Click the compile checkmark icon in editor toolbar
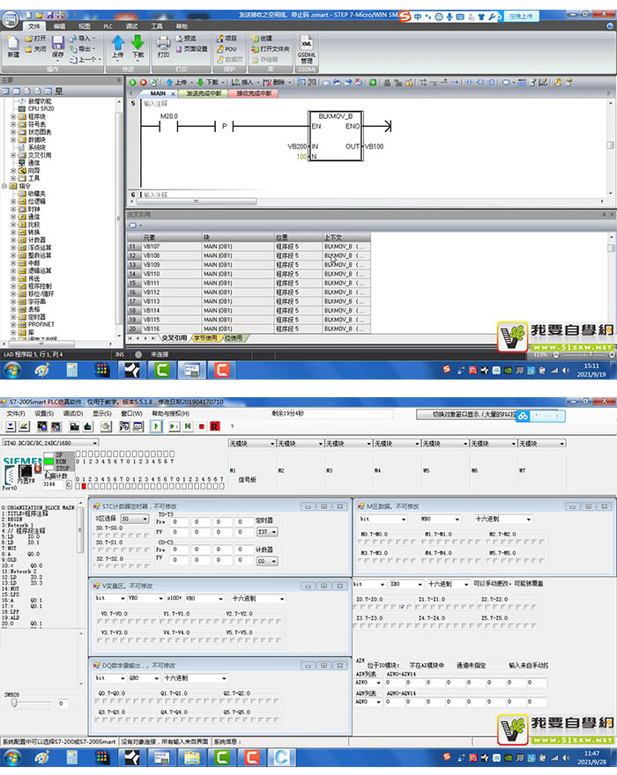617x775 pixels. click(154, 83)
